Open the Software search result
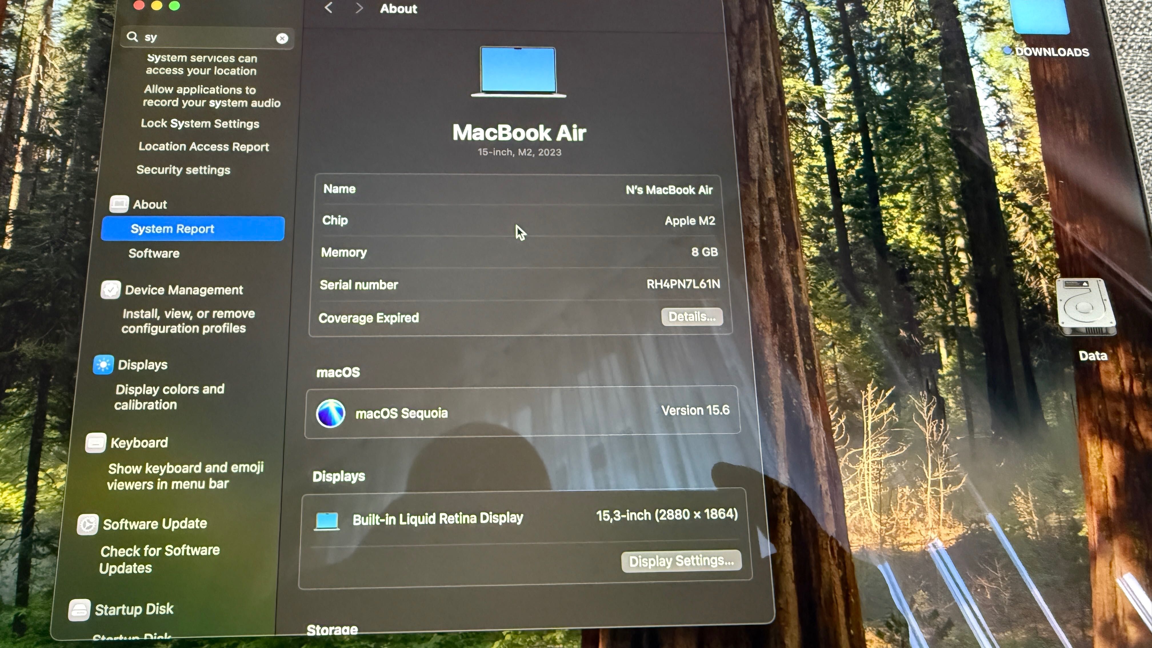Image resolution: width=1152 pixels, height=648 pixels. tap(154, 253)
